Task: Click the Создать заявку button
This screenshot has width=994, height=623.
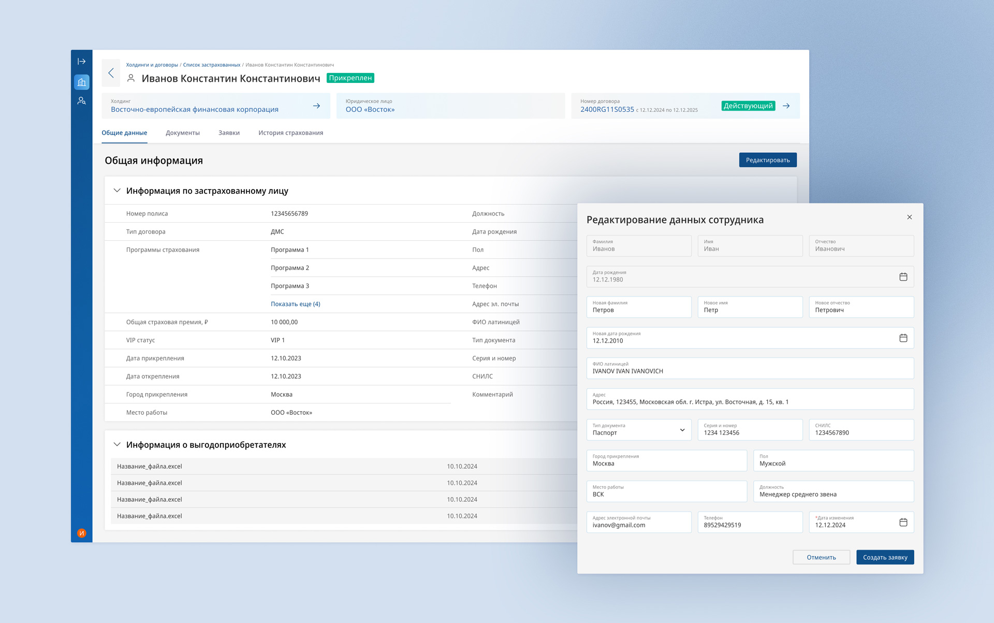Action: click(885, 557)
